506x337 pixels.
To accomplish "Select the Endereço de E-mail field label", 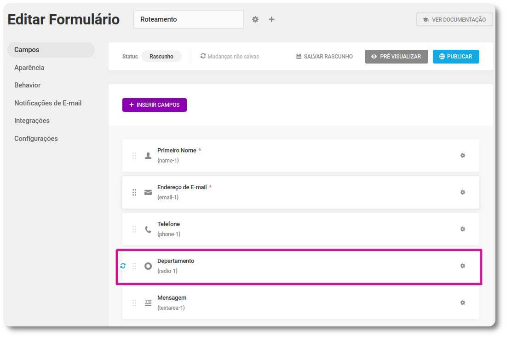I will (182, 187).
